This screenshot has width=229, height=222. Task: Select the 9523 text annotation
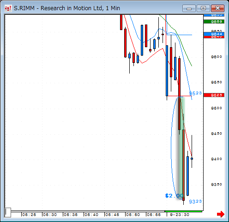point(195,93)
